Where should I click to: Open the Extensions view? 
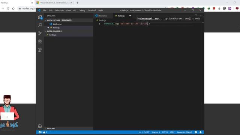(x=40, y=50)
